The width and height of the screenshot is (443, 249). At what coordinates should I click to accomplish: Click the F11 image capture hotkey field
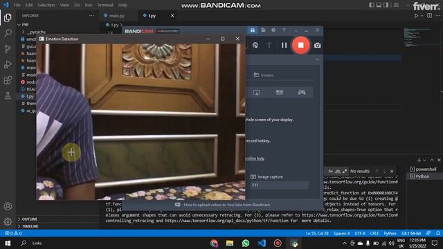pos(280,185)
